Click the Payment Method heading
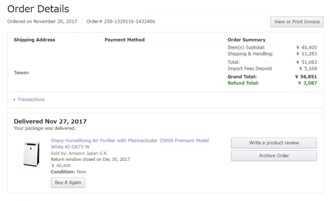This screenshot has height=201, width=330. 125,40
